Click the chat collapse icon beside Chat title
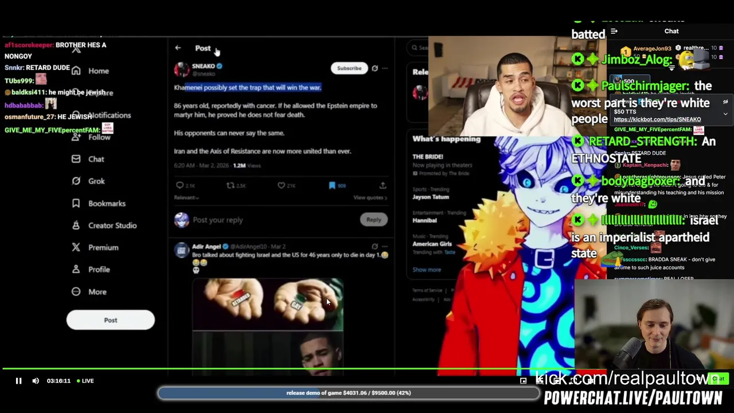This screenshot has width=734, height=413. pyautogui.click(x=614, y=32)
